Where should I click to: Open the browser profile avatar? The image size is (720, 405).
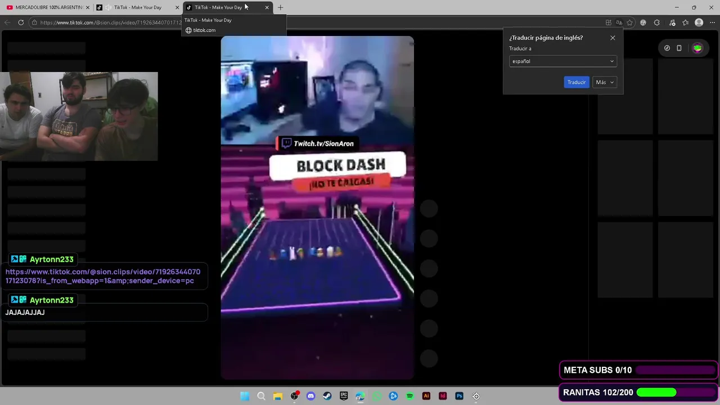pos(699,22)
